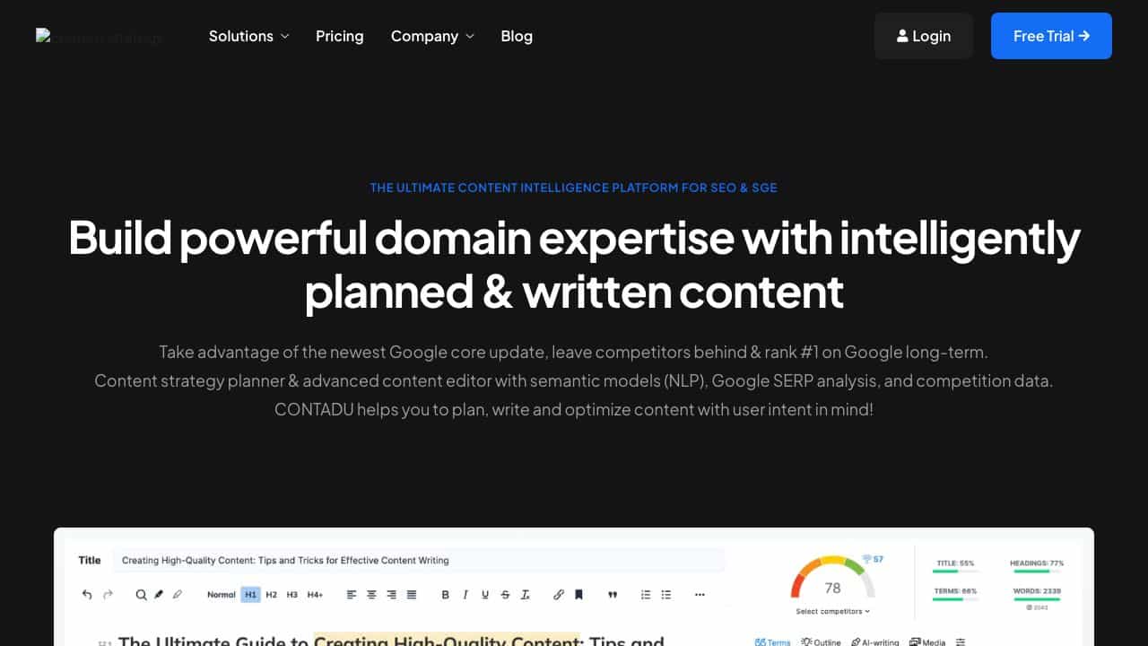1148x646 pixels.
Task: Click the blue 57 score beside gauge
Action: click(x=873, y=559)
